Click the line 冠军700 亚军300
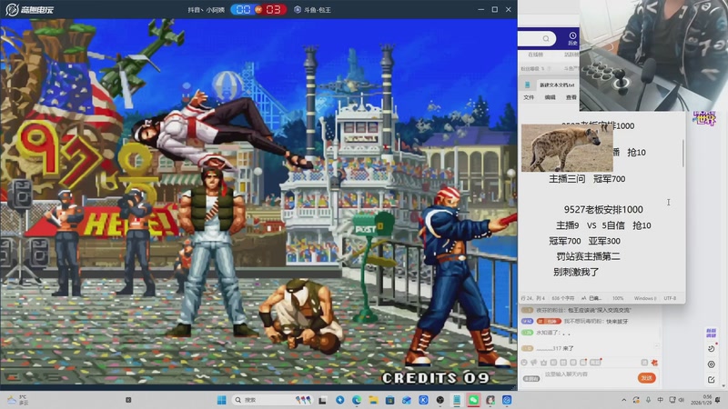This screenshot has width=728, height=409. point(584,241)
